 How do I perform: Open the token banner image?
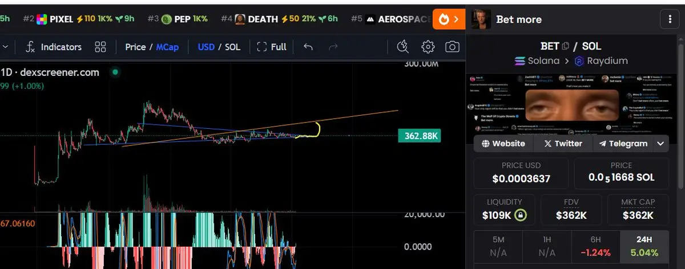coord(571,105)
